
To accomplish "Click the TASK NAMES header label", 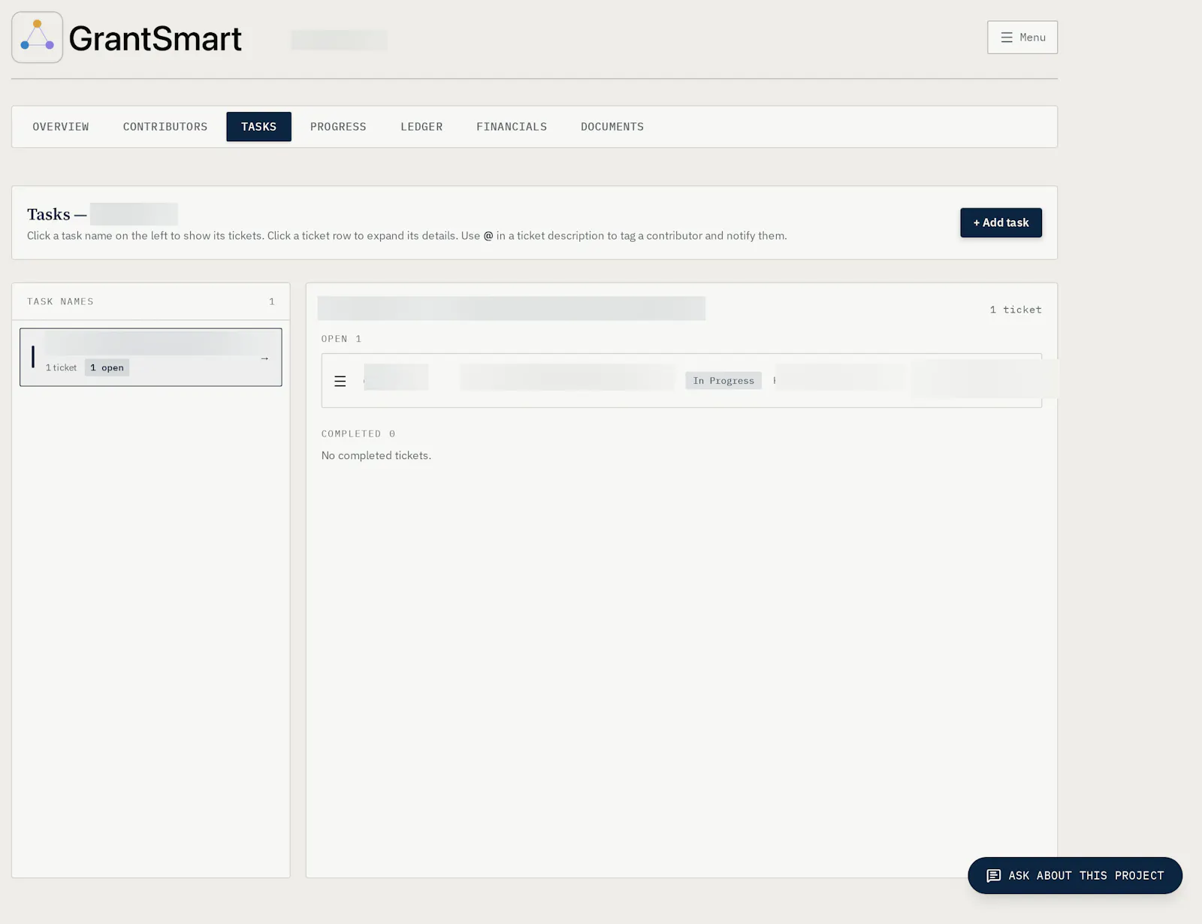I will pyautogui.click(x=60, y=302).
